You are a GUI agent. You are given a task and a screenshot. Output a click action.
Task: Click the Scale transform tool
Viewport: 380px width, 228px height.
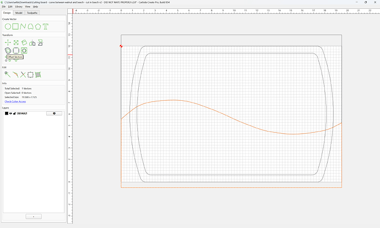(16, 42)
